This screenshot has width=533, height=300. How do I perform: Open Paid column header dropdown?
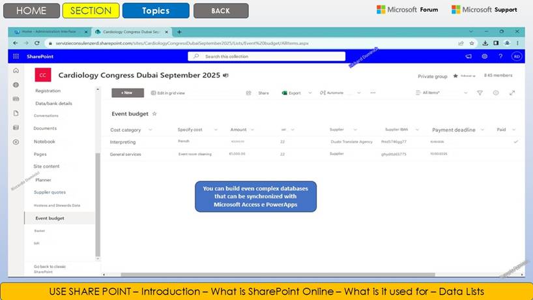(513, 130)
